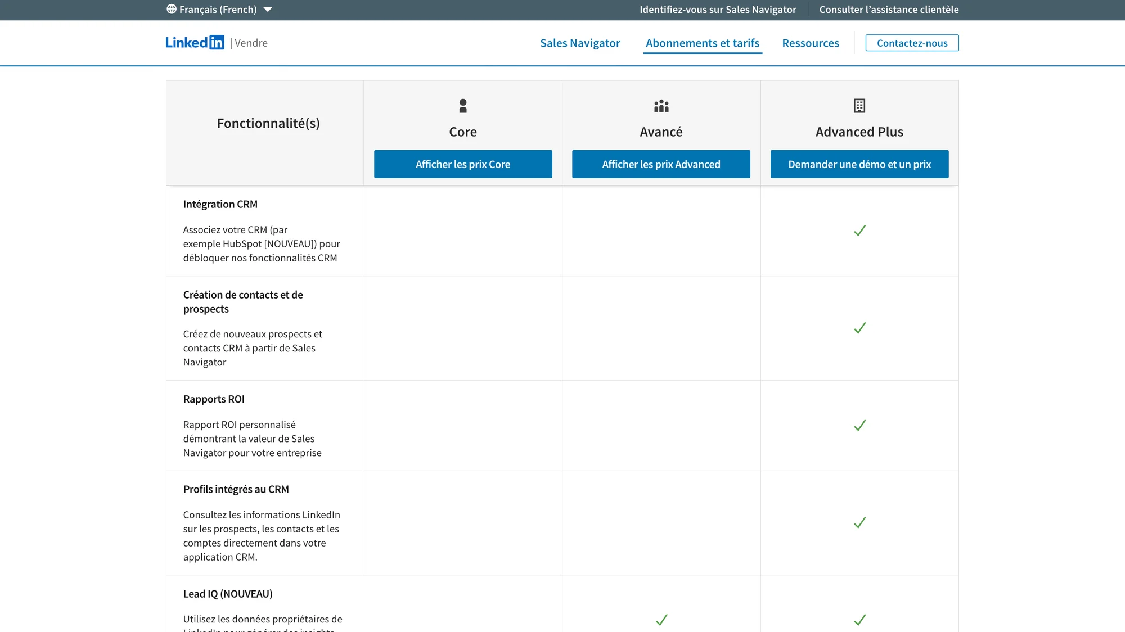Click Avancé checkmark for Lead IQ row

pyautogui.click(x=661, y=620)
